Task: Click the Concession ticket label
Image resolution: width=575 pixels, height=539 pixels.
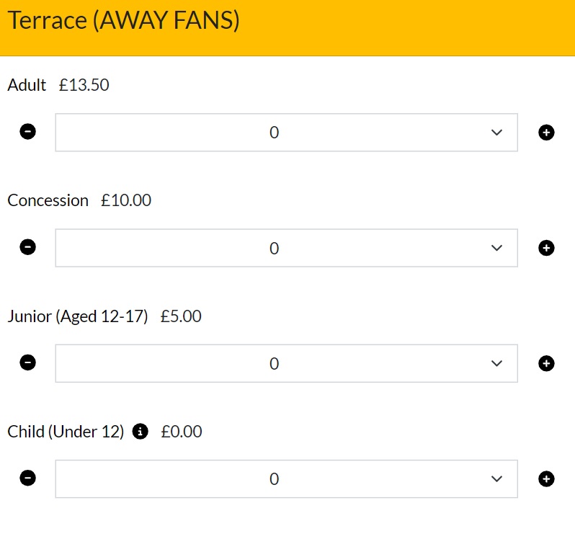Action: coord(48,200)
